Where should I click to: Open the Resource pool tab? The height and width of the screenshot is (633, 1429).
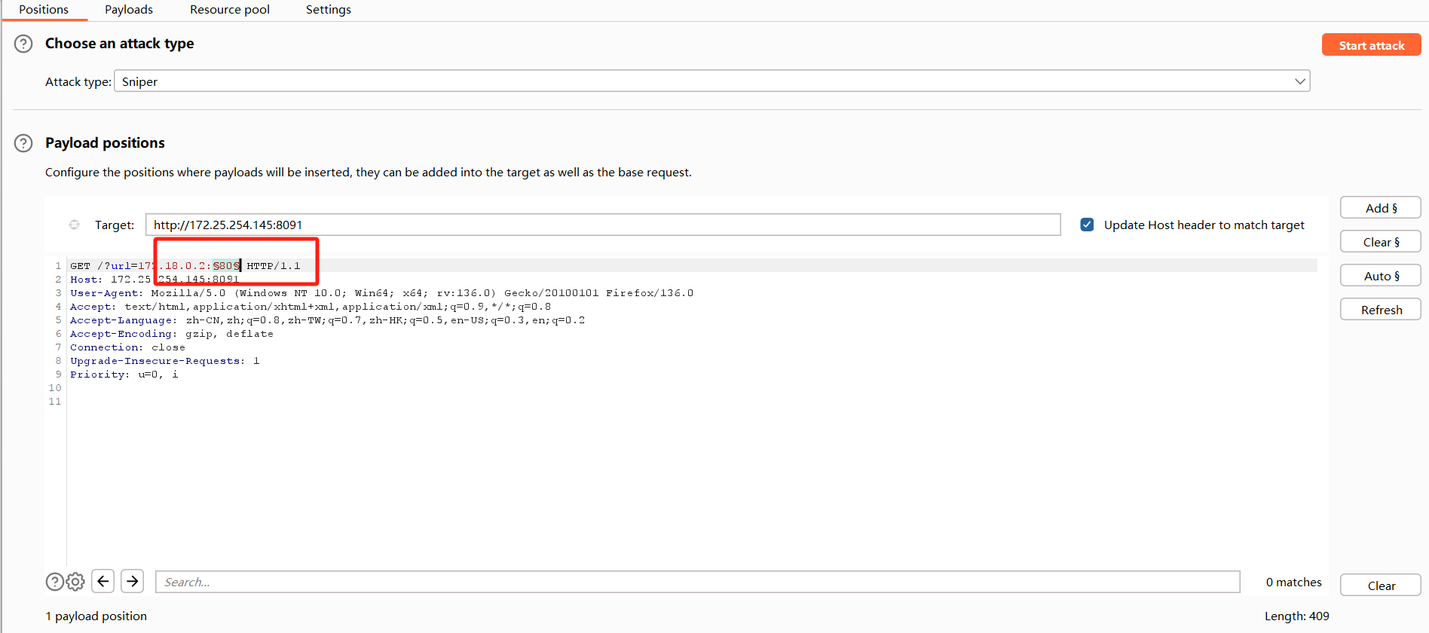point(230,10)
